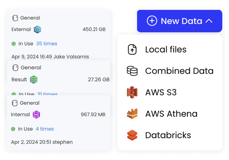Click the blue External source icon
The image size is (229, 160).
click(x=38, y=30)
